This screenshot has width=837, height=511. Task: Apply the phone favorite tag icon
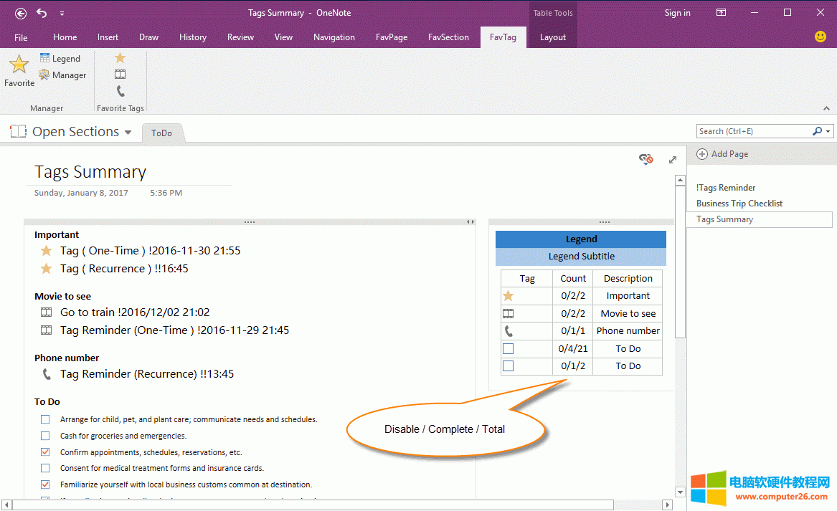pyautogui.click(x=120, y=91)
